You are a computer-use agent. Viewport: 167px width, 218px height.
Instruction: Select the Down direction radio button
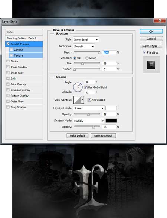coord(87,58)
